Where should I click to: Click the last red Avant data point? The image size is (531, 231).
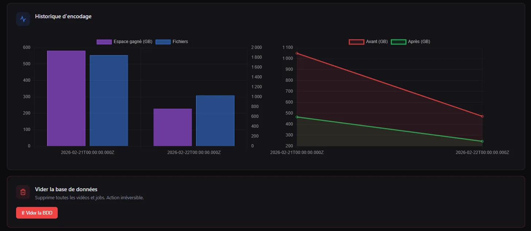tap(482, 116)
